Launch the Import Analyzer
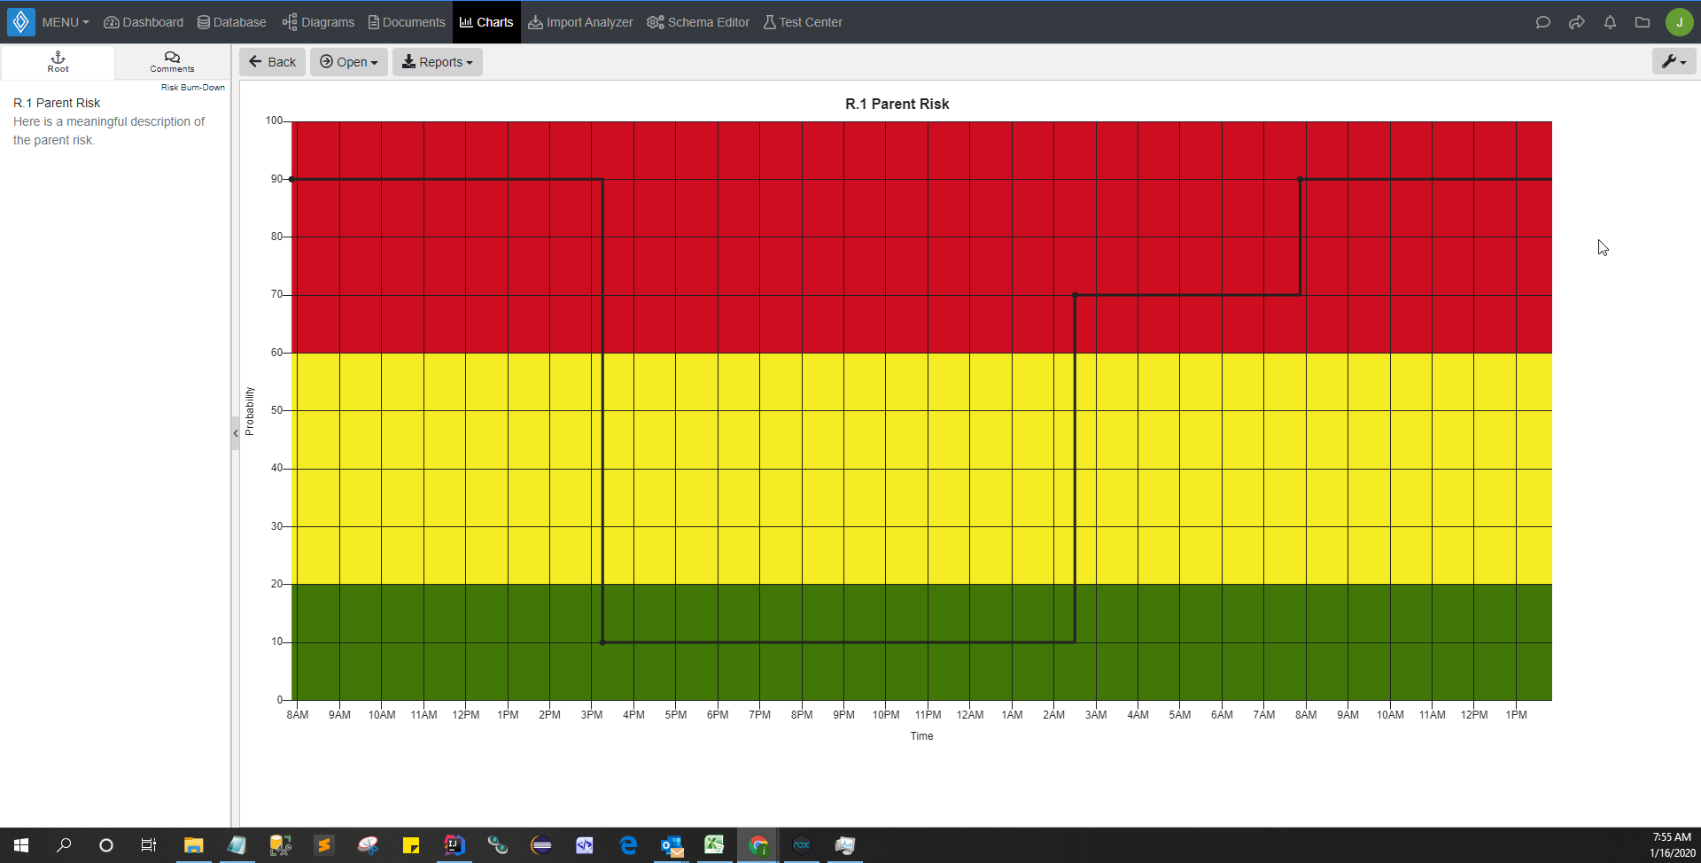The width and height of the screenshot is (1701, 863). click(x=580, y=22)
